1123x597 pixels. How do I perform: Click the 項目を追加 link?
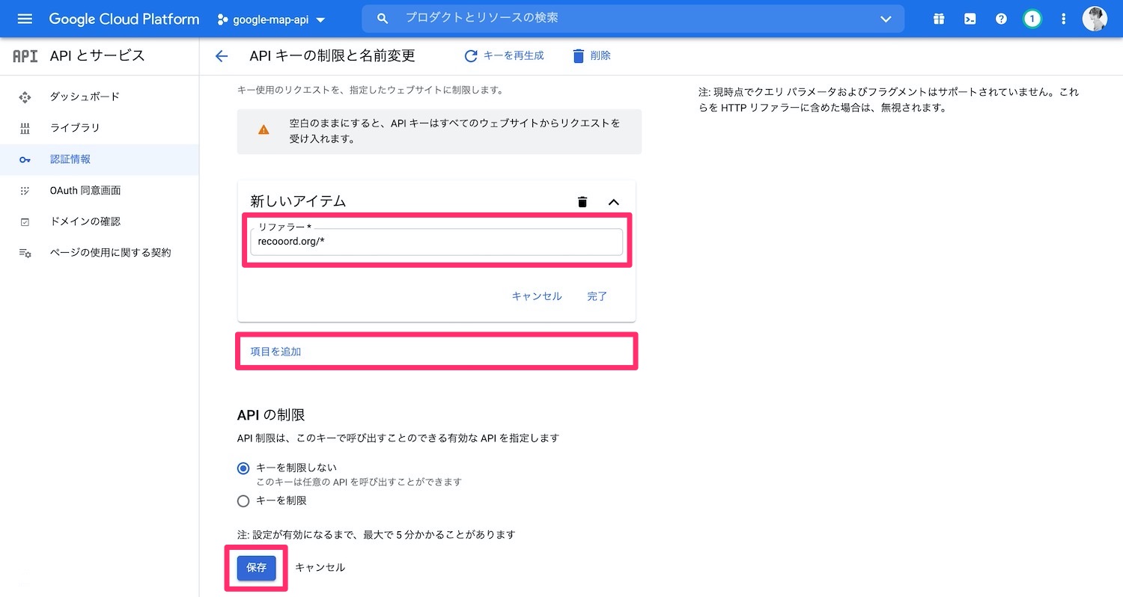click(274, 350)
